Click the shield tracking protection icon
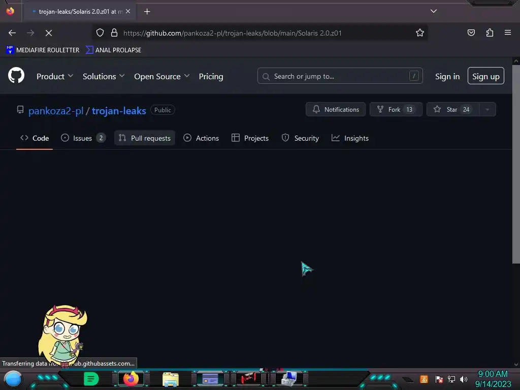Viewport: 520px width, 390px height. pos(100,33)
